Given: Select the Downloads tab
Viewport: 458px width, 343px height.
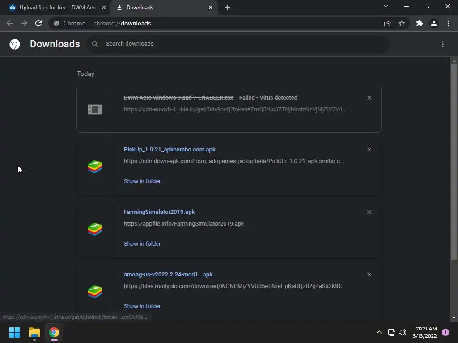Looking at the screenshot, I should (x=164, y=8).
